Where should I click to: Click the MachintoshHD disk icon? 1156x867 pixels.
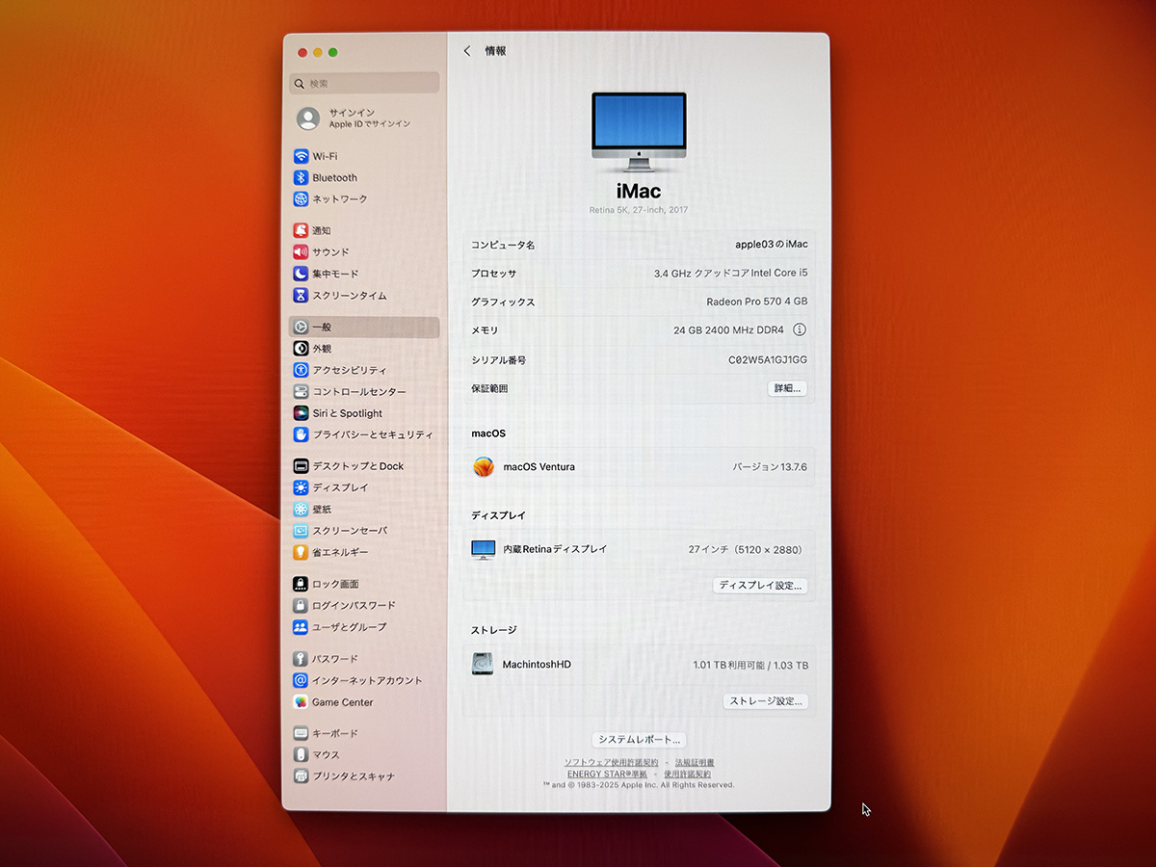(x=483, y=664)
